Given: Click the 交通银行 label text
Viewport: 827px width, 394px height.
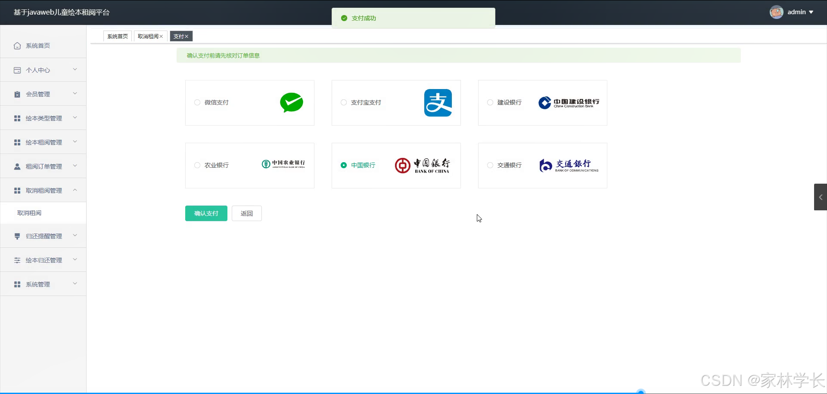Looking at the screenshot, I should [x=510, y=165].
